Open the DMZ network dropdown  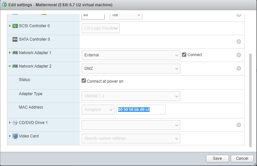[131, 69]
